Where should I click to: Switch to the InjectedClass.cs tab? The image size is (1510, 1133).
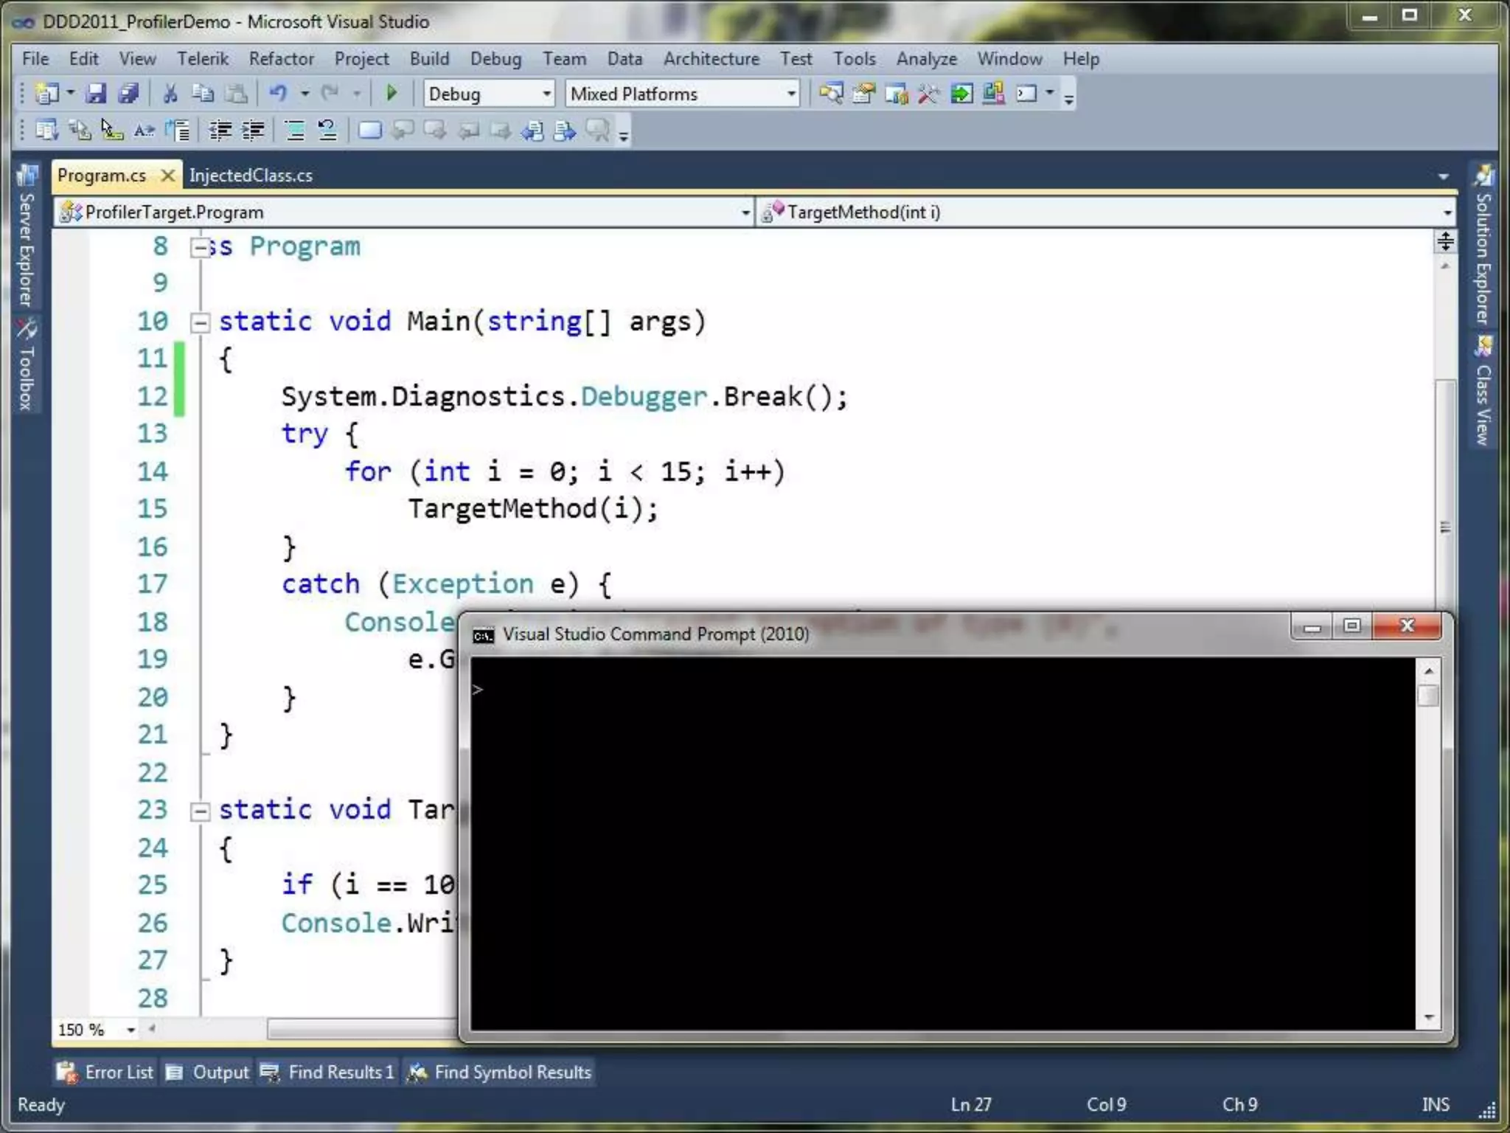(x=251, y=176)
